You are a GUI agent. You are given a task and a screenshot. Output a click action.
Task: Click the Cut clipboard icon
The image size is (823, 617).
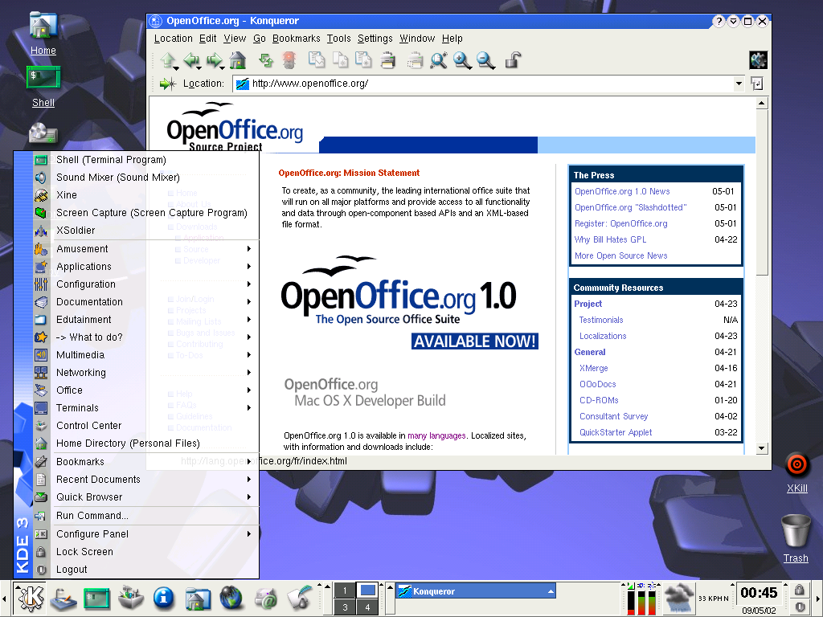(x=317, y=60)
